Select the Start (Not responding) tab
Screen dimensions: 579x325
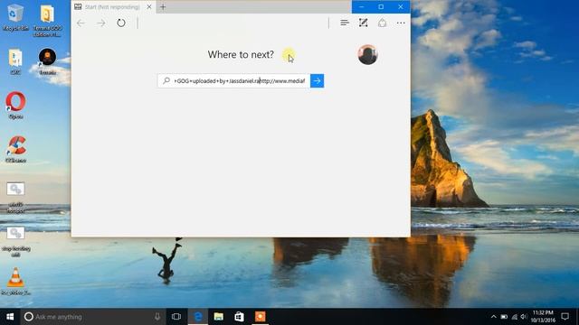(x=112, y=6)
